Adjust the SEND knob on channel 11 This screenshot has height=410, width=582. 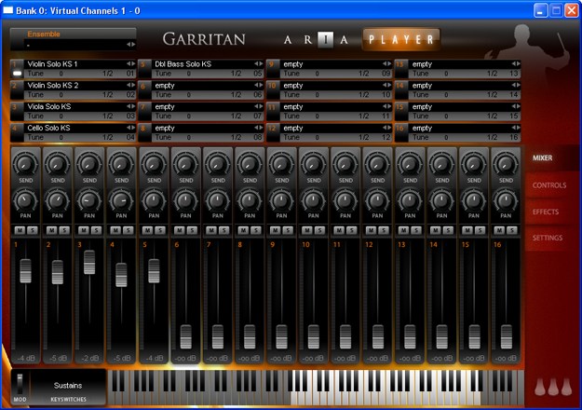[x=345, y=164]
